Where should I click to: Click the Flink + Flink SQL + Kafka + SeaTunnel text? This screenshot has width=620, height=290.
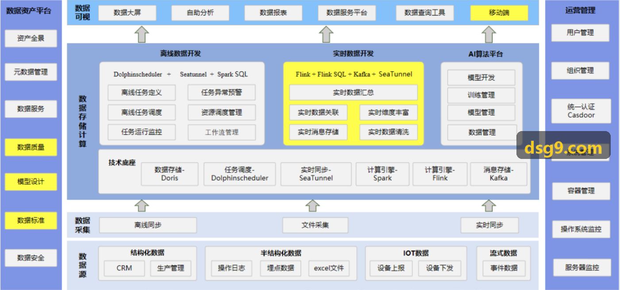354,74
